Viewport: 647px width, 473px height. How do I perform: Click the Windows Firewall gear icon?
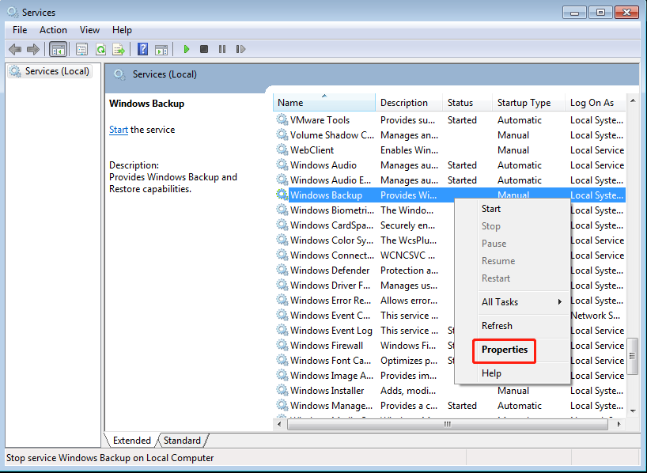(282, 345)
